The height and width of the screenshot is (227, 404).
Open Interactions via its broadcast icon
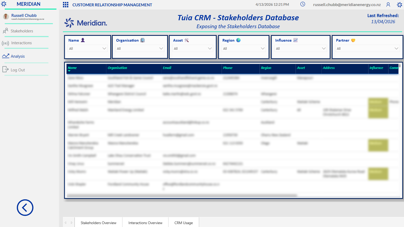tap(6, 43)
